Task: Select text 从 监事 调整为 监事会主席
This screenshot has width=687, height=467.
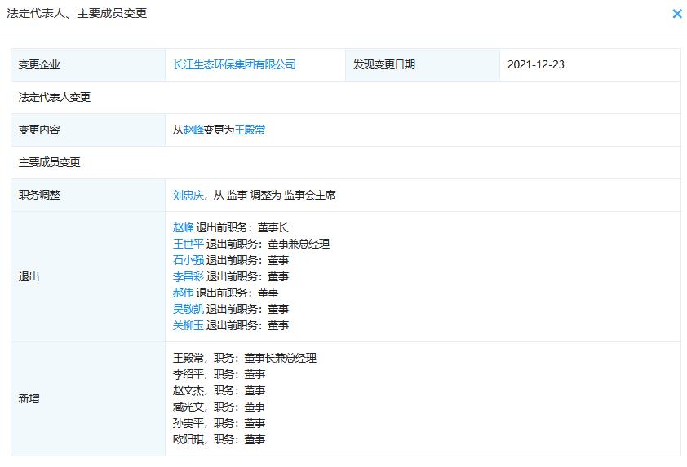Action: (274, 195)
